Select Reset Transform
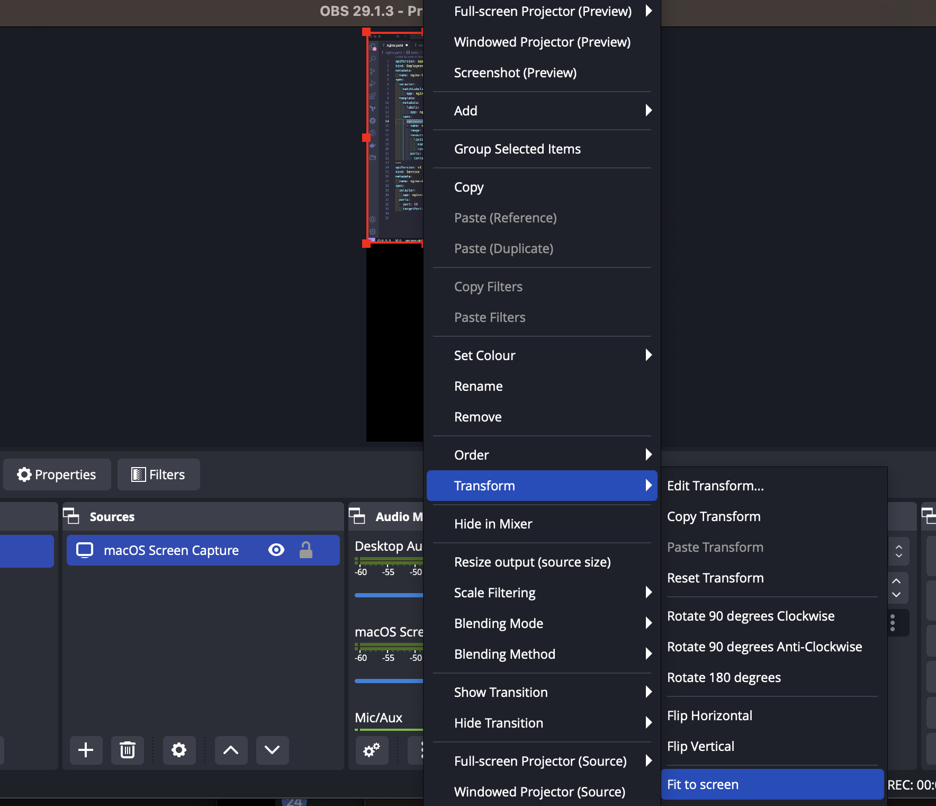 coord(772,578)
